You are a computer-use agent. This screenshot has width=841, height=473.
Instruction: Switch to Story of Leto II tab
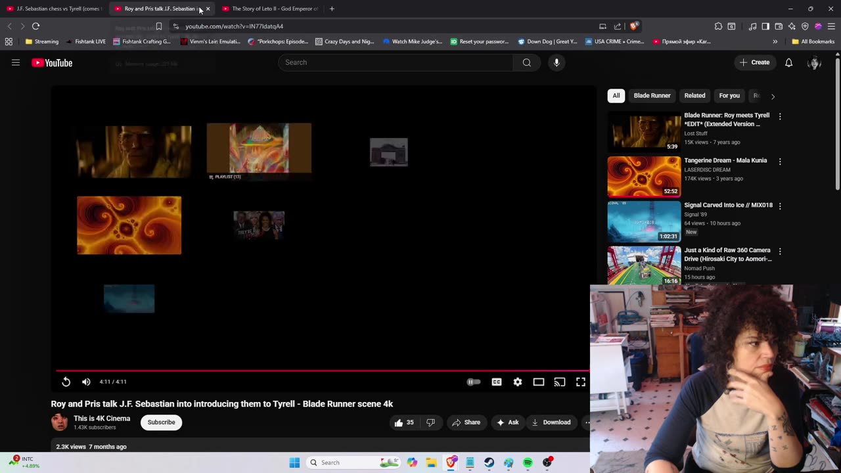point(271,9)
